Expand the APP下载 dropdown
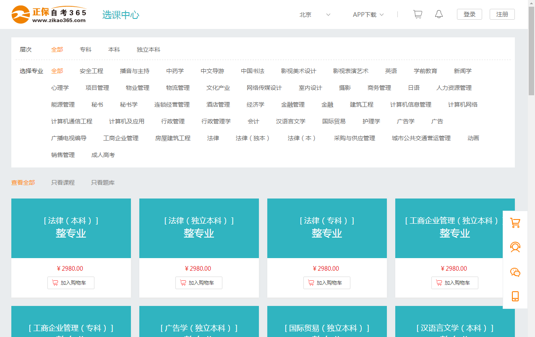 [368, 15]
